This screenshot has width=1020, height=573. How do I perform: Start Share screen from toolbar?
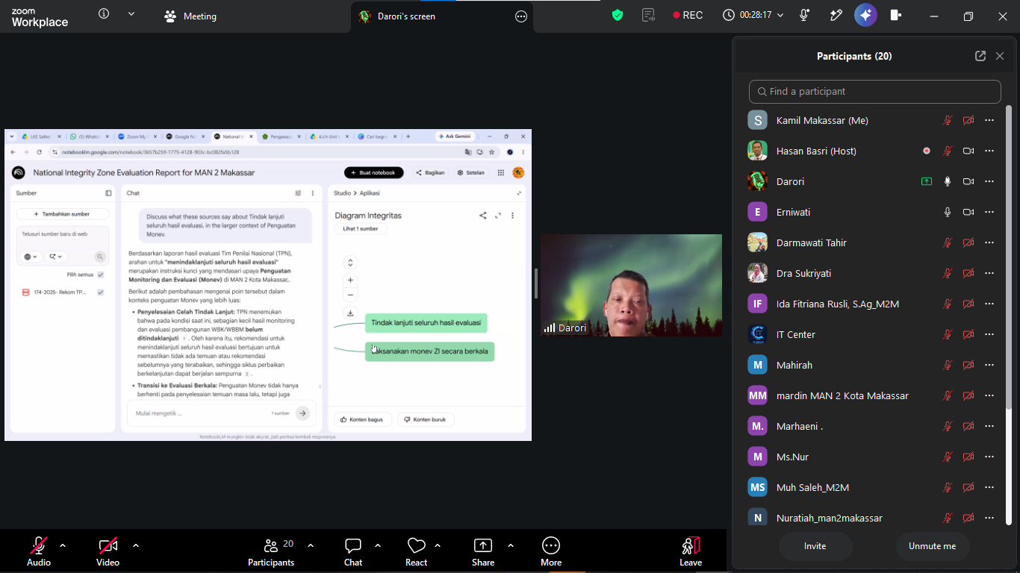point(483,552)
